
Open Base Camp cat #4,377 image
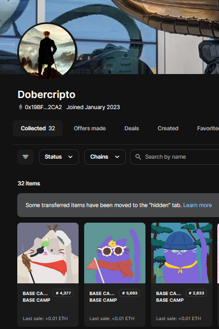(x=48, y=253)
